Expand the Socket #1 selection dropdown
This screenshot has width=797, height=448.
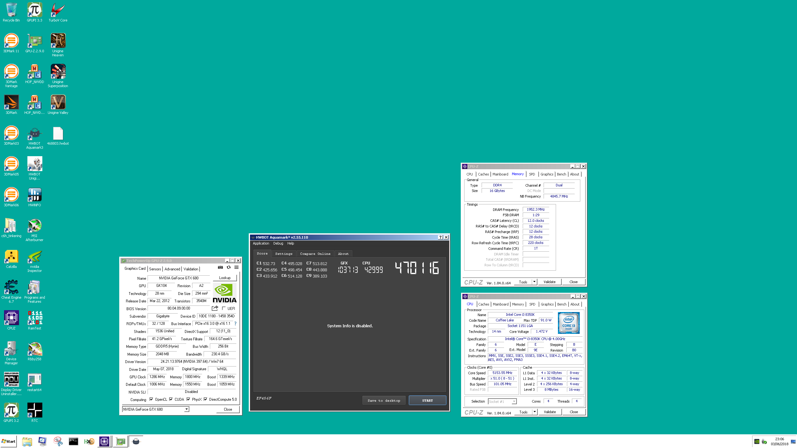514,402
